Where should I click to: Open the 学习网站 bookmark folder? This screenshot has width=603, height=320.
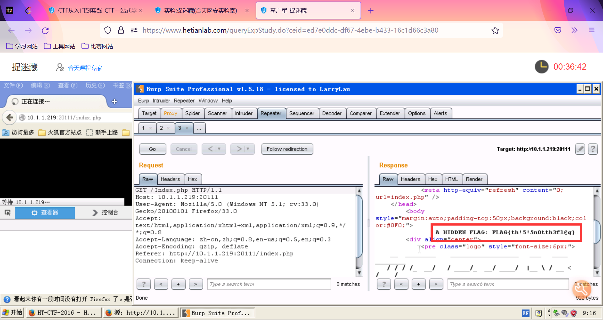tap(22, 46)
